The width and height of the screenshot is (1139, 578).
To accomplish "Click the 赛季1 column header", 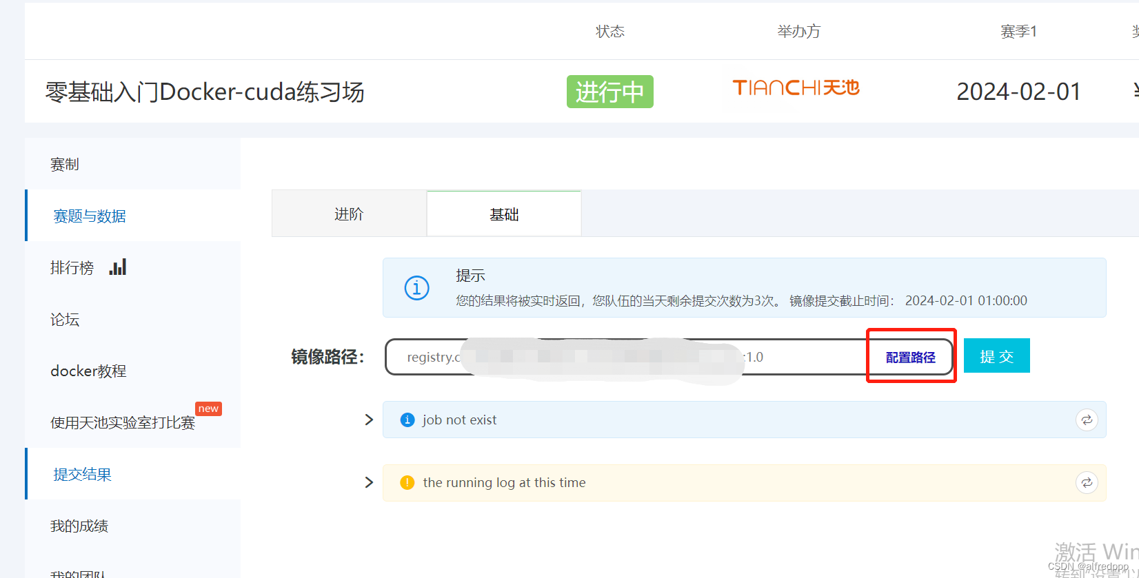I will pos(1019,31).
